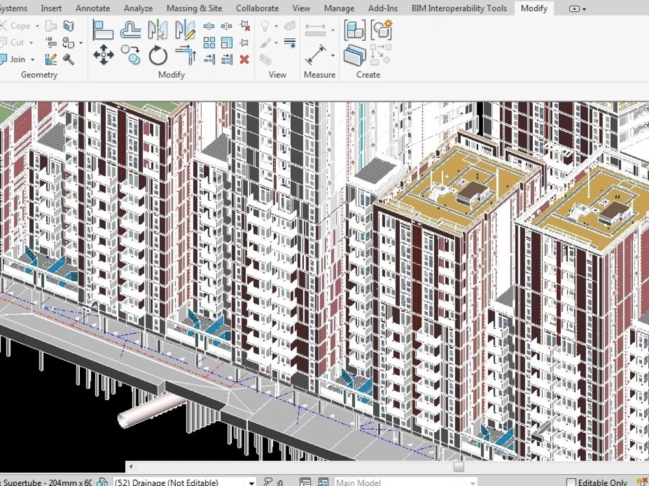Select the Split Element tool
The image size is (649, 486).
(209, 27)
